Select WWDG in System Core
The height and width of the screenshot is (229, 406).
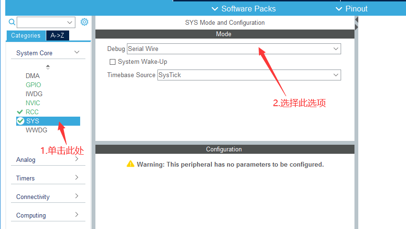click(x=36, y=130)
